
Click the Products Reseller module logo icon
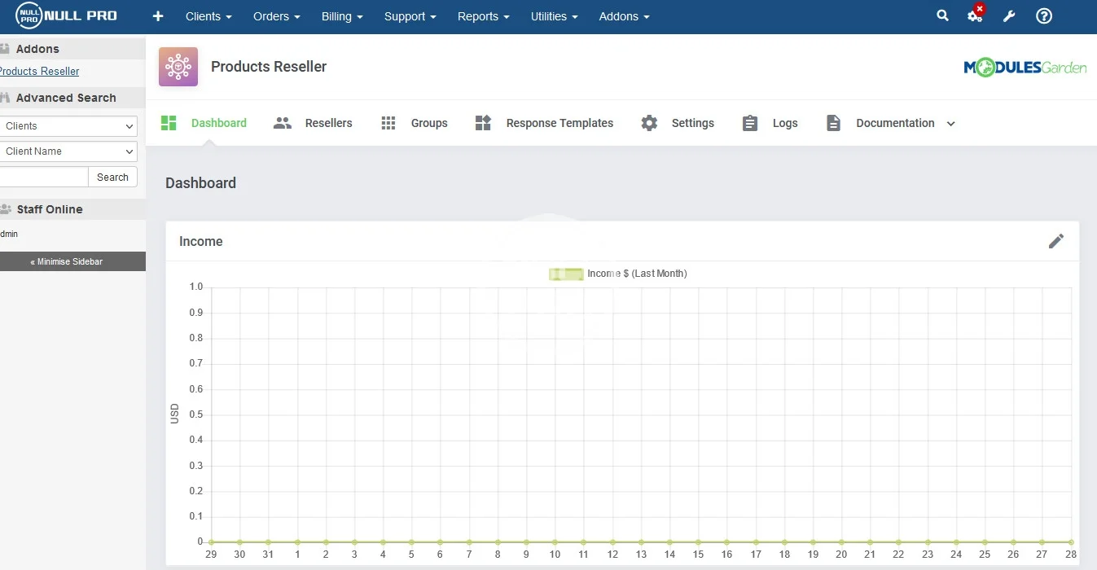pyautogui.click(x=178, y=67)
